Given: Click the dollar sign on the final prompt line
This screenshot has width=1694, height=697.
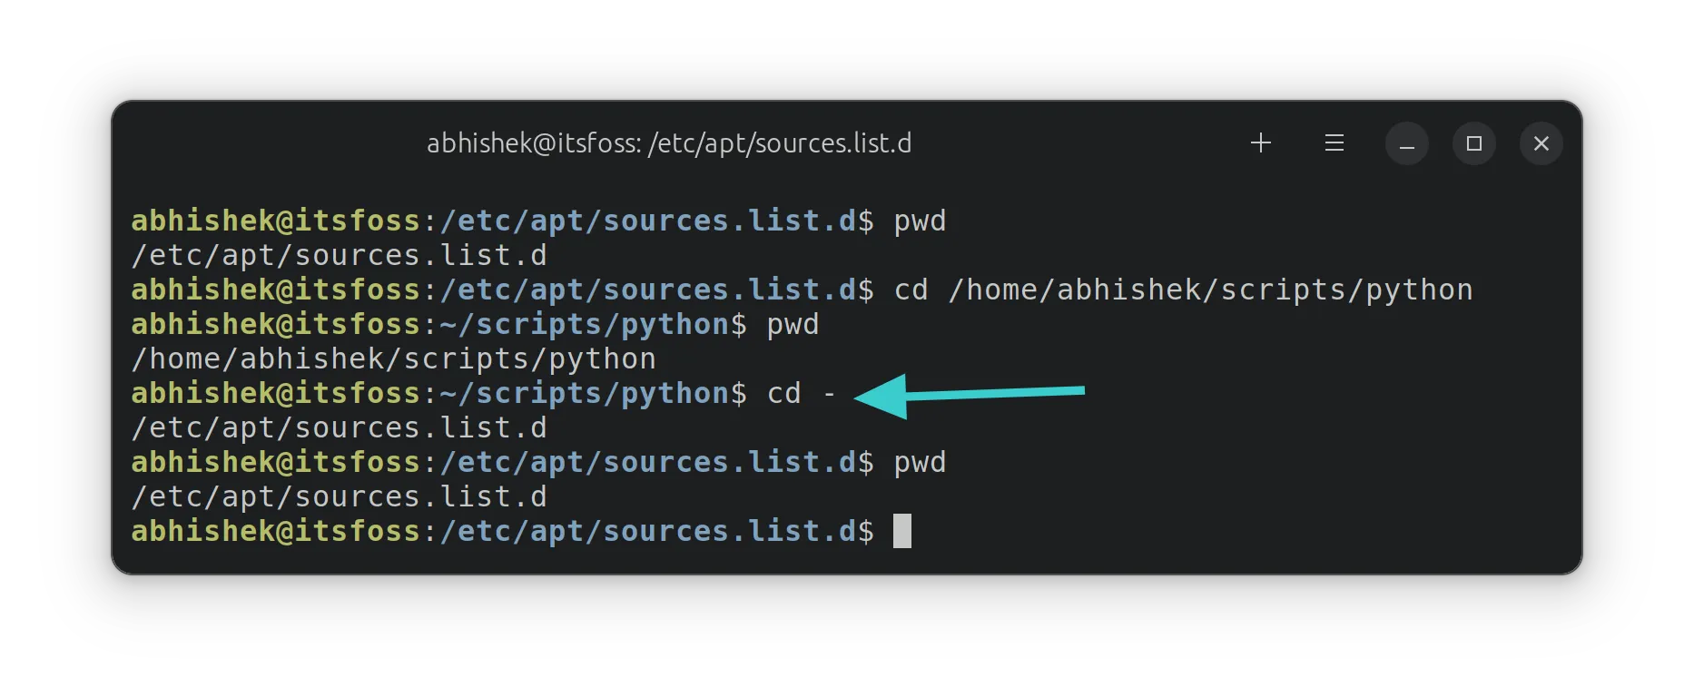Looking at the screenshot, I should pos(866,530).
